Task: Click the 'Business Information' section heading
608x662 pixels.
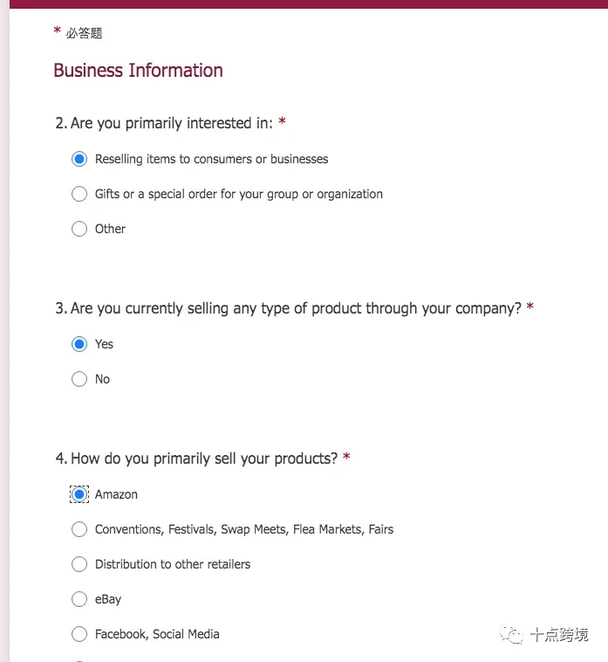Action: coord(139,71)
